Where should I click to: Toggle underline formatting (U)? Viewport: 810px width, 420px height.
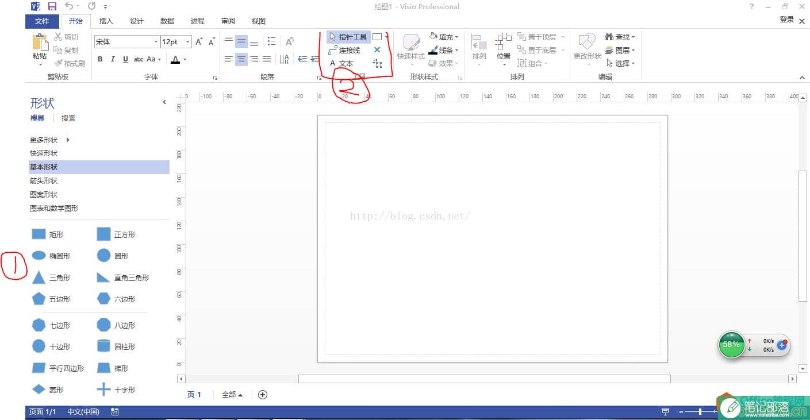[x=125, y=59]
